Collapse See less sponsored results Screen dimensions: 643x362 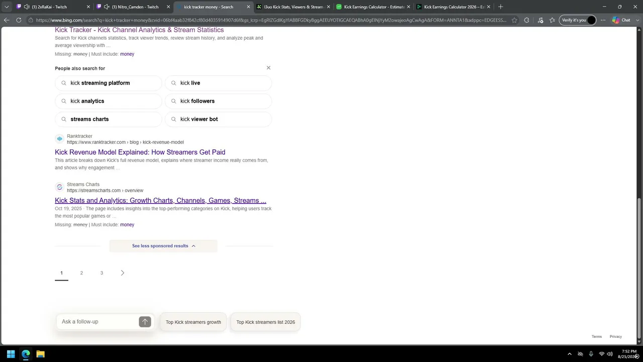point(163,246)
